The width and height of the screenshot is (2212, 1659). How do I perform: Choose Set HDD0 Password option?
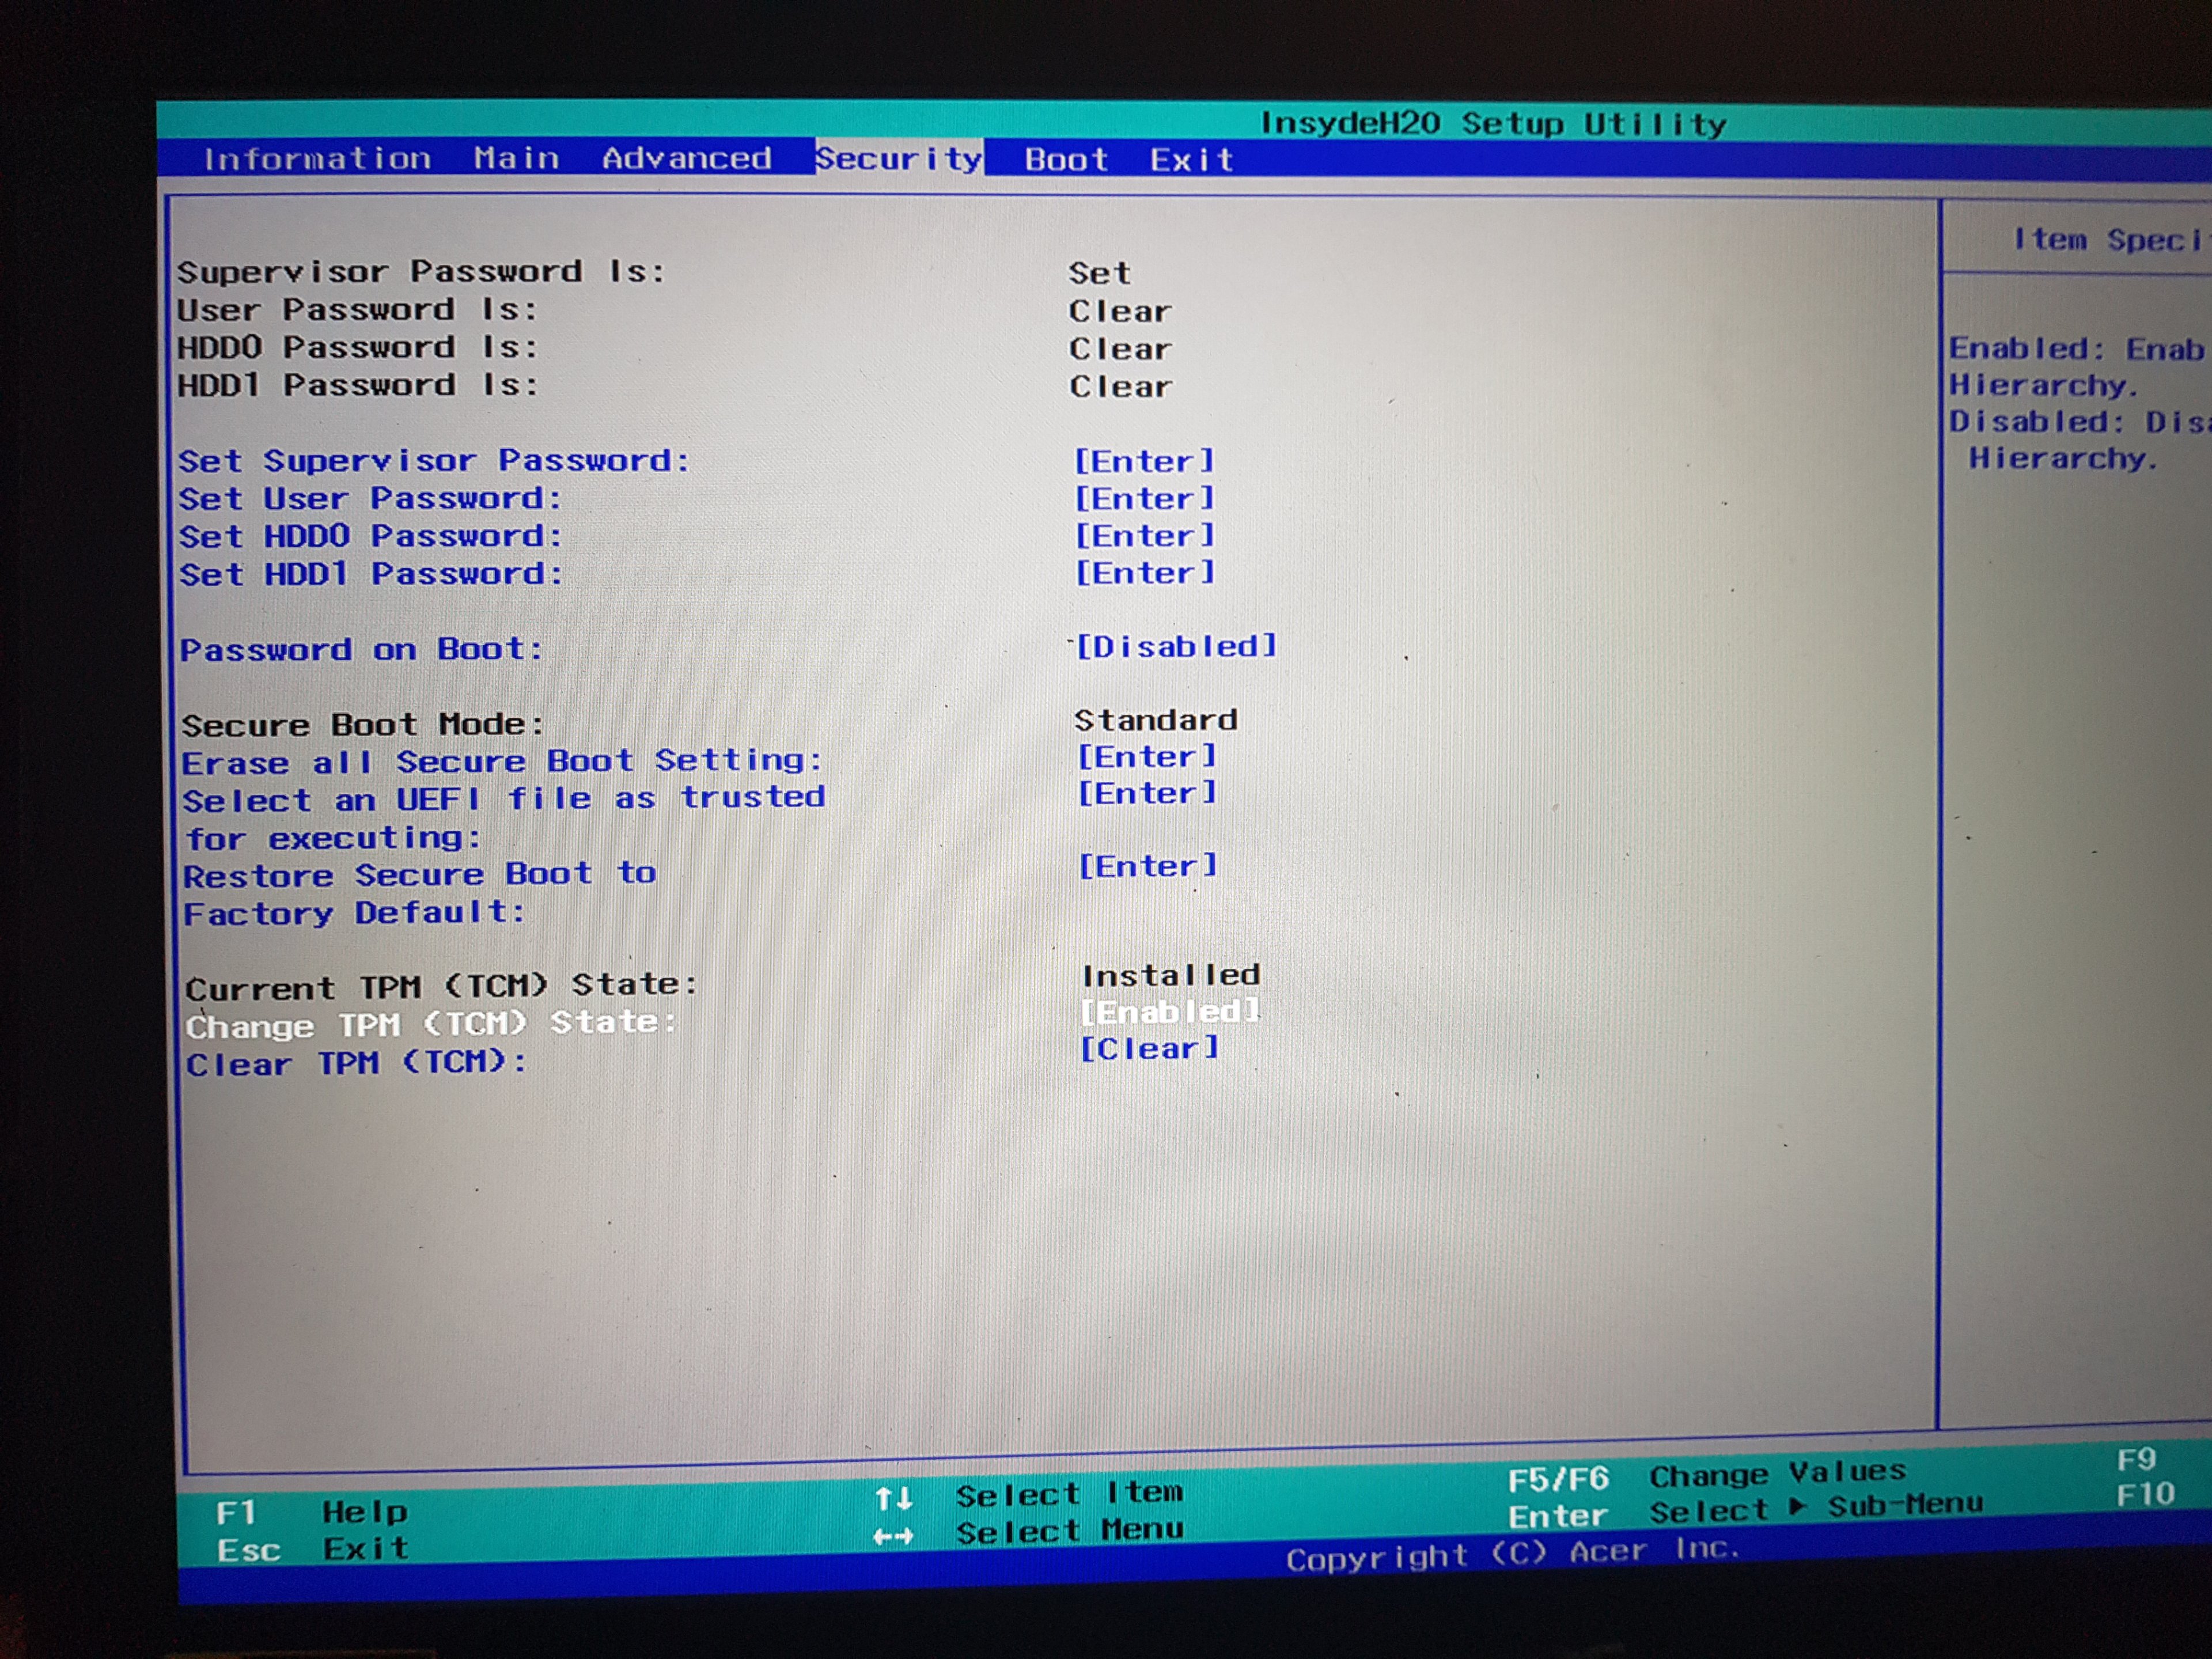(x=370, y=536)
